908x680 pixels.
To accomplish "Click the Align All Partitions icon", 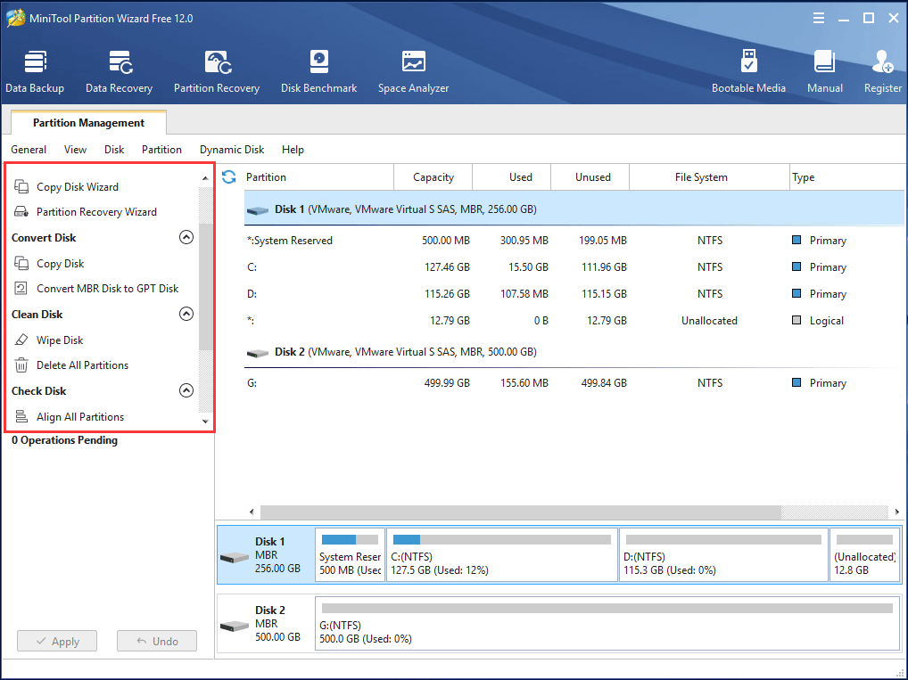I will pyautogui.click(x=21, y=417).
